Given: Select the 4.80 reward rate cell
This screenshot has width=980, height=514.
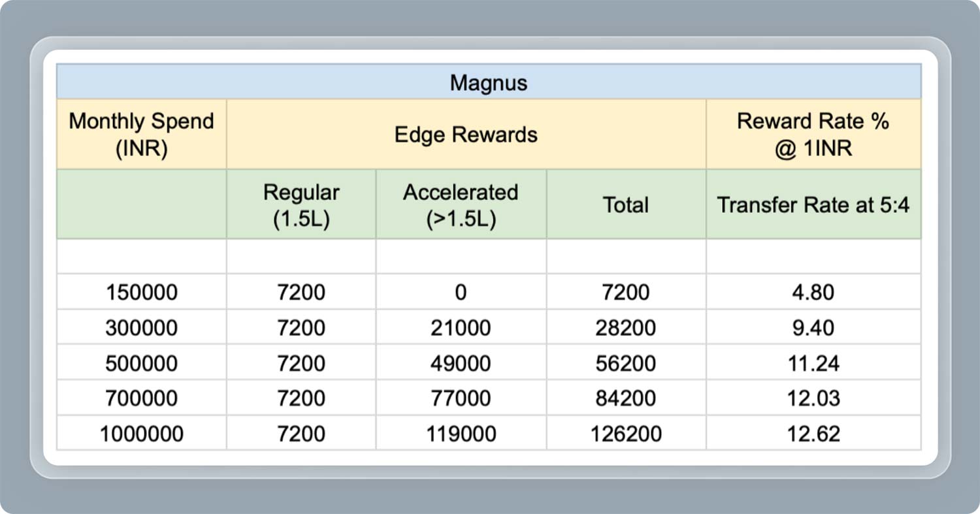Looking at the screenshot, I should [x=813, y=292].
